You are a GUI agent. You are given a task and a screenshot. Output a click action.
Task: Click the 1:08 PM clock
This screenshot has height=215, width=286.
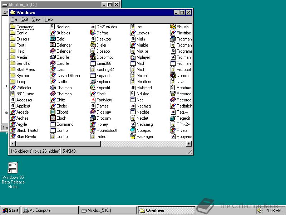point(274,211)
